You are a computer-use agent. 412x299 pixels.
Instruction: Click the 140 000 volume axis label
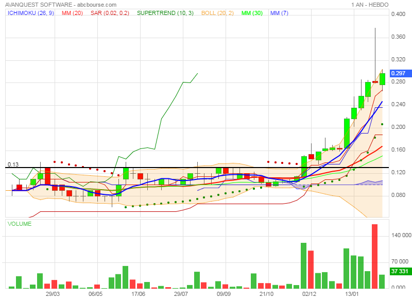[x=401, y=235]
